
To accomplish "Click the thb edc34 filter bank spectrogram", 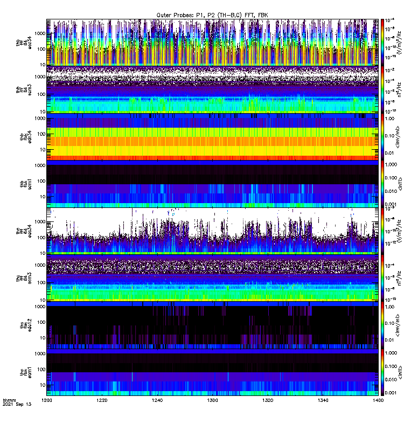I will [x=212, y=137].
